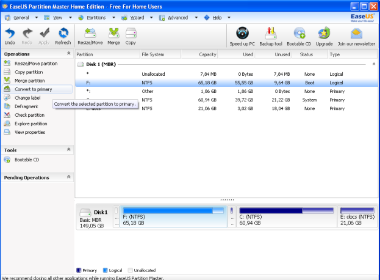Click the Unallocated legend color swatch
380x280 pixels.
point(130,270)
